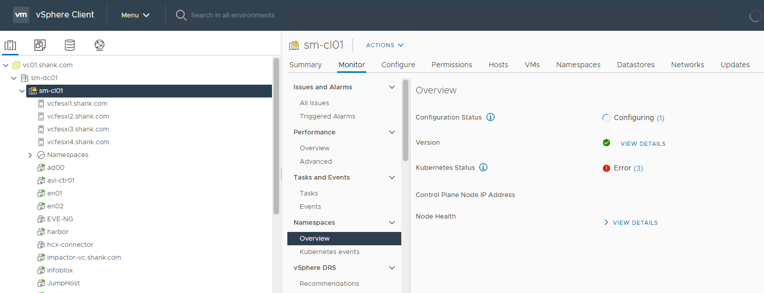Click the vcfesxi1.shank.com host icon

[41, 103]
